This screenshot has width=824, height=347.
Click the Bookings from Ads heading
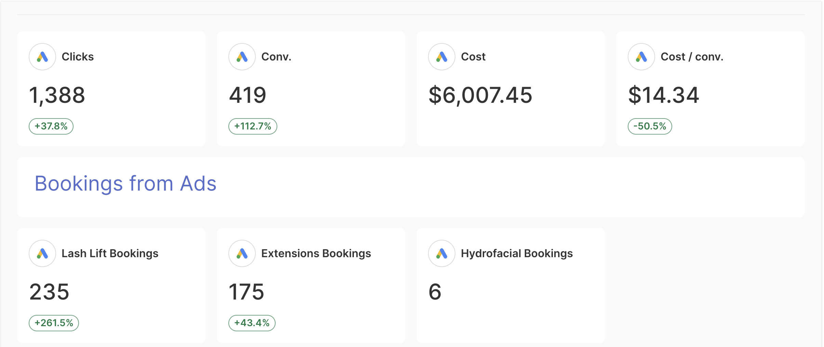[x=125, y=184]
